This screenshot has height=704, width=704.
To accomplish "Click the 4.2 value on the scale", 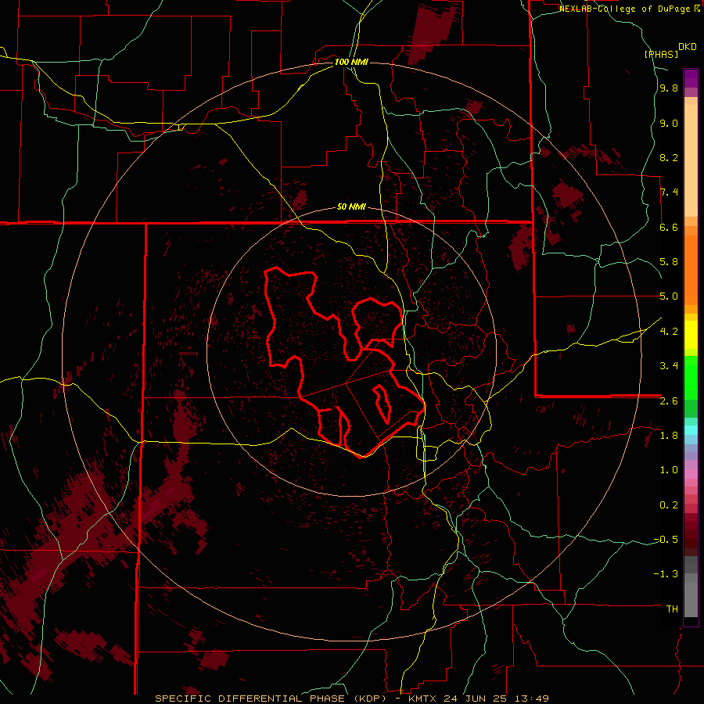I will pos(669,332).
